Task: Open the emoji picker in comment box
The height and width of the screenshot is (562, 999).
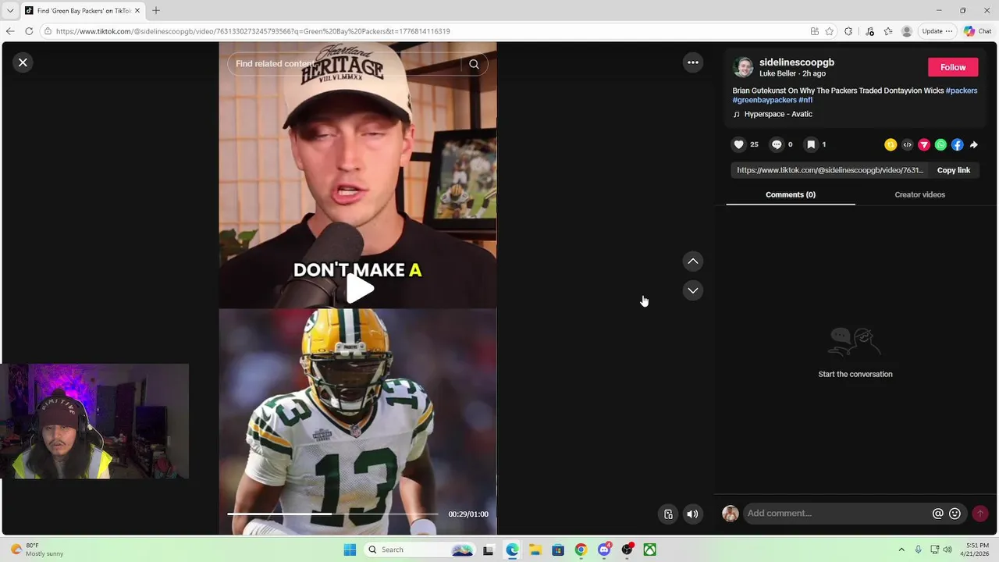Action: (x=955, y=514)
